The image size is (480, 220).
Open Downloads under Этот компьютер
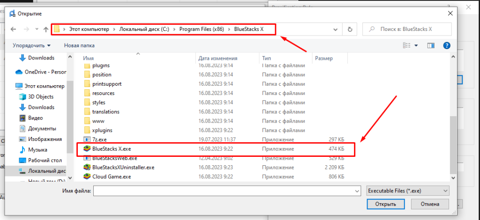[41, 107]
